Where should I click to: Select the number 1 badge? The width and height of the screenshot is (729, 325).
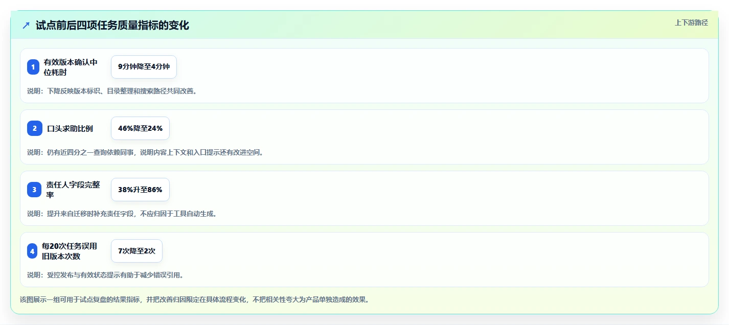tap(33, 67)
